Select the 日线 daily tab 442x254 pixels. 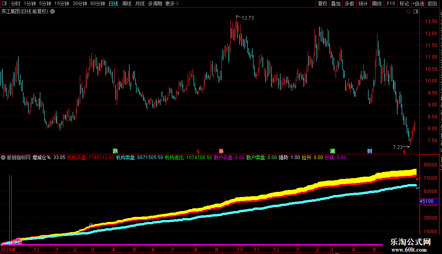click(113, 4)
